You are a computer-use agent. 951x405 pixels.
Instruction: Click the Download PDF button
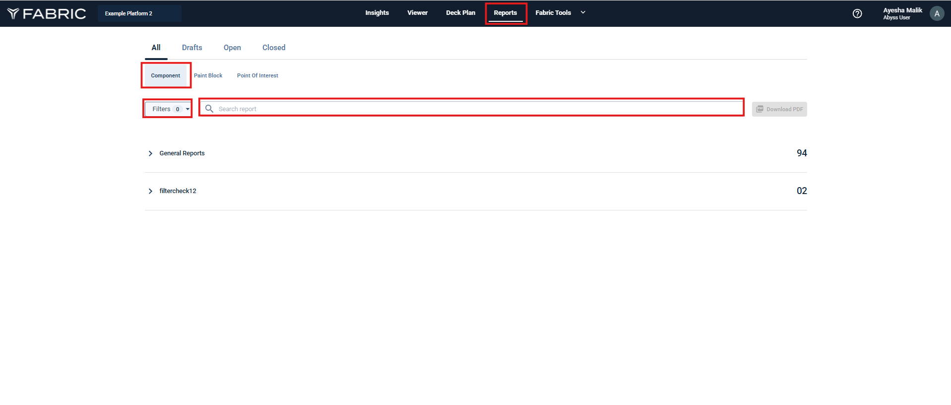coord(779,109)
